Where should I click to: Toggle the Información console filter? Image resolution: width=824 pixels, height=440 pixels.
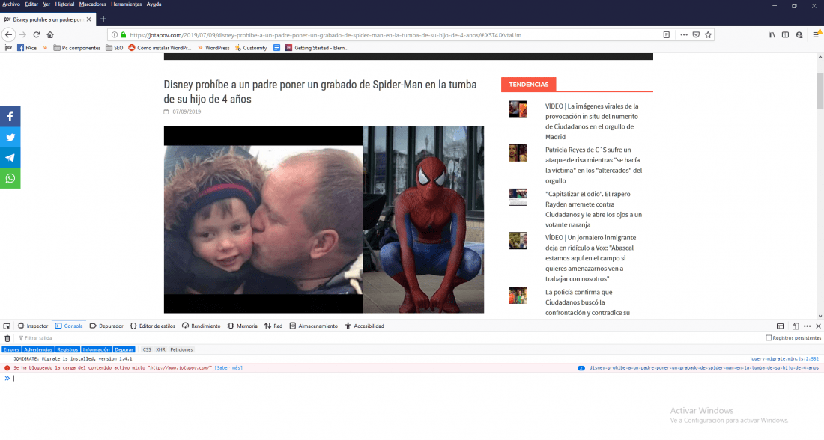[x=96, y=349]
